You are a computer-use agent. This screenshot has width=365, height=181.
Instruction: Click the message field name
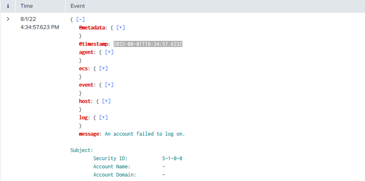[x=89, y=134]
